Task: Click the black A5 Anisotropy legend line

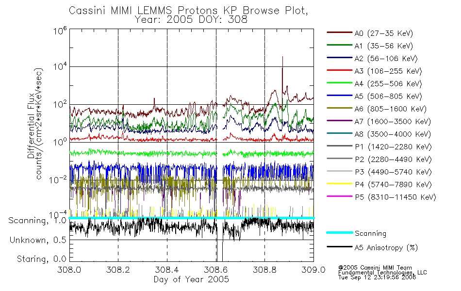Action: coord(340,247)
